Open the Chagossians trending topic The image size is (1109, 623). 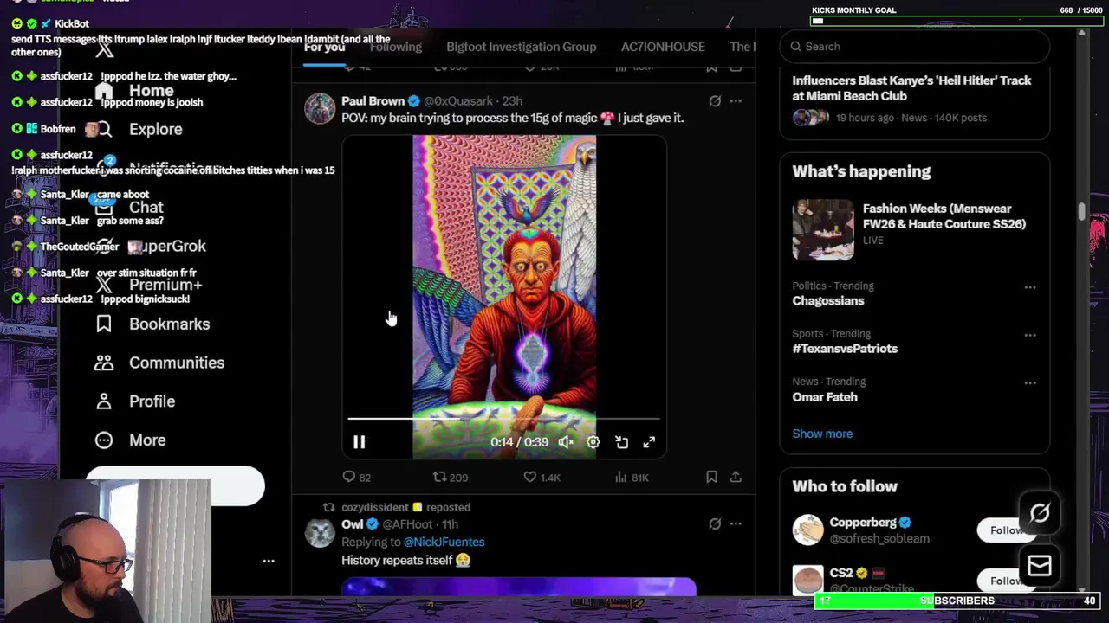point(828,301)
